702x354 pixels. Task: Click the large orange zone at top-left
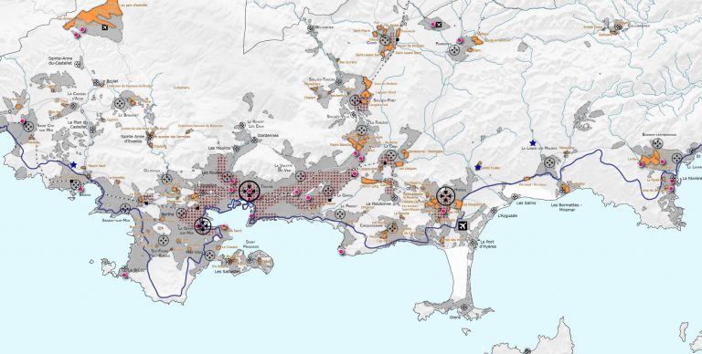(95, 16)
